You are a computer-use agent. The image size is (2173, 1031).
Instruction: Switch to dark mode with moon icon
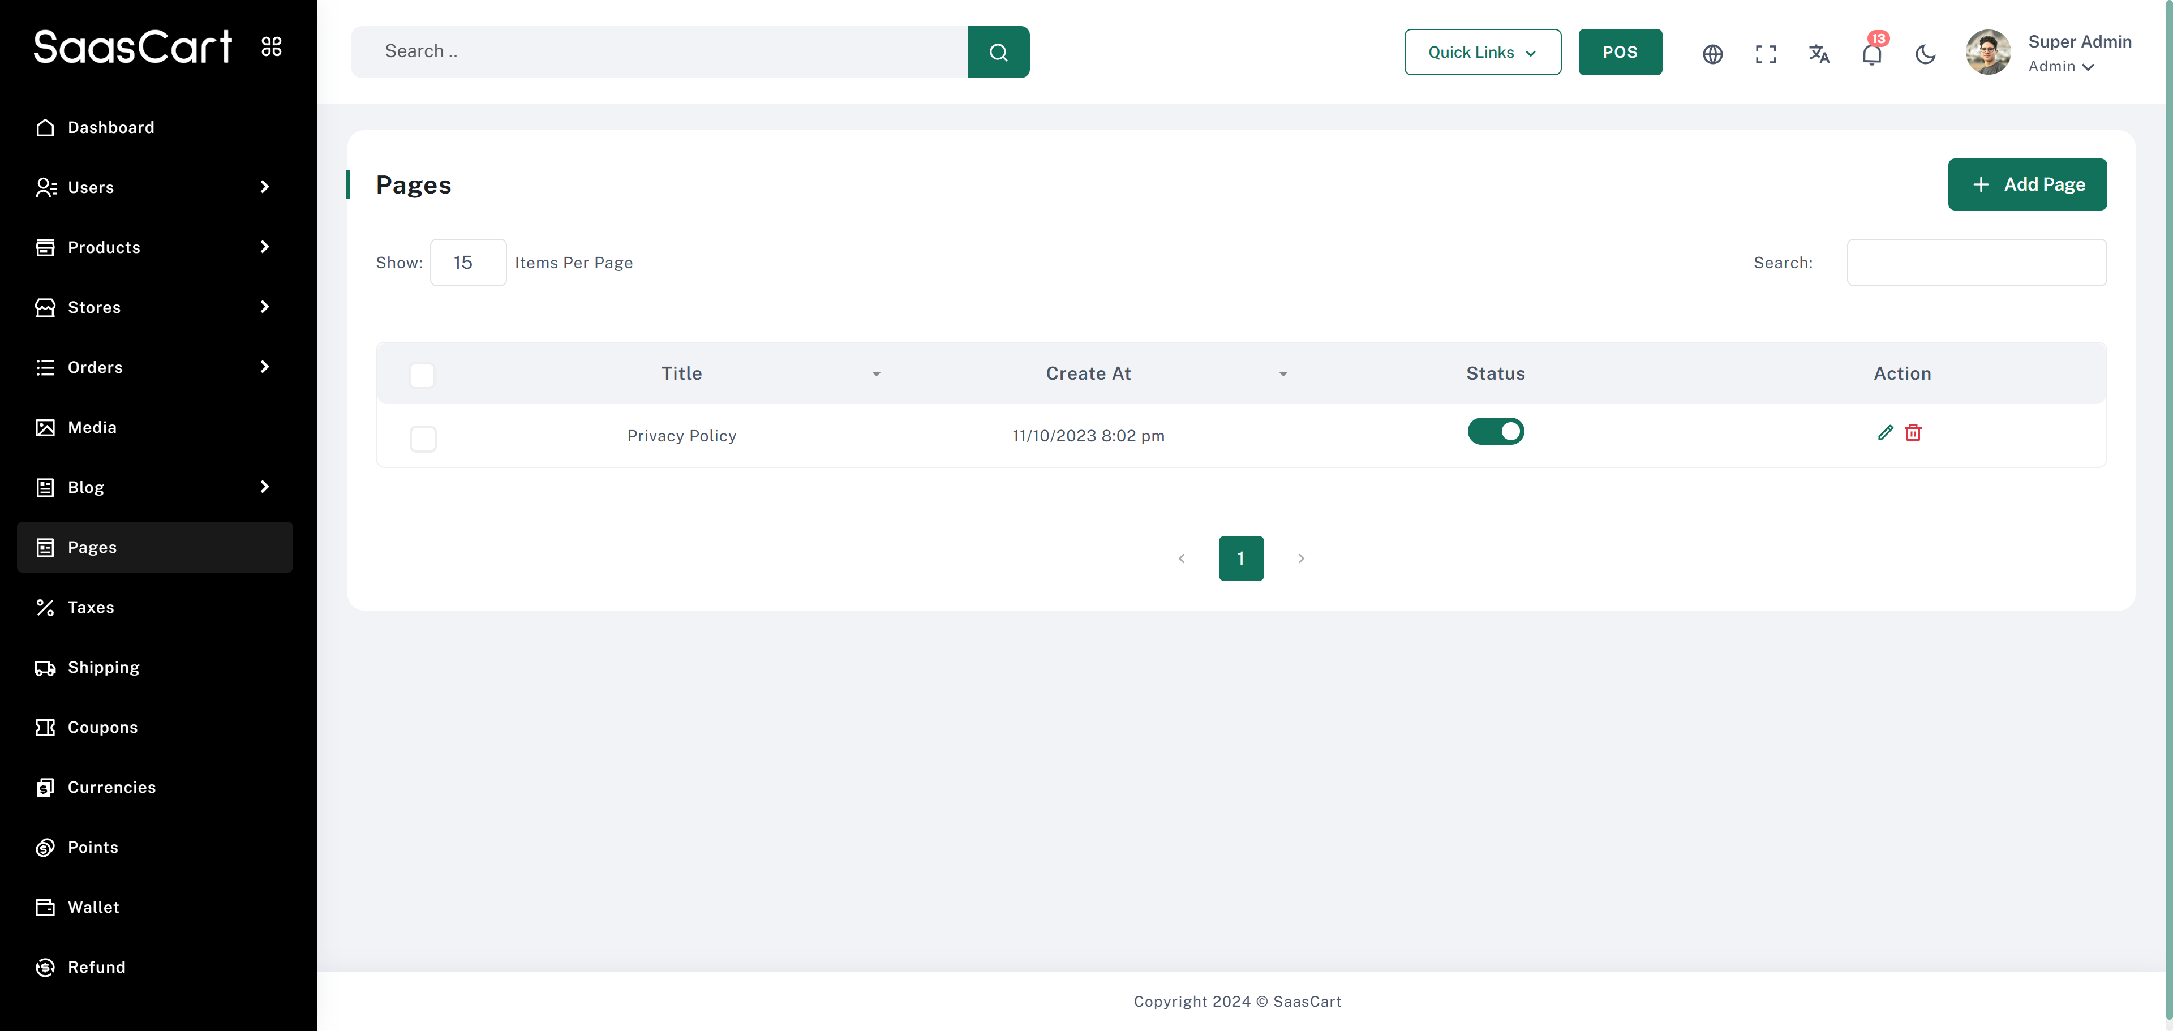[1925, 54]
